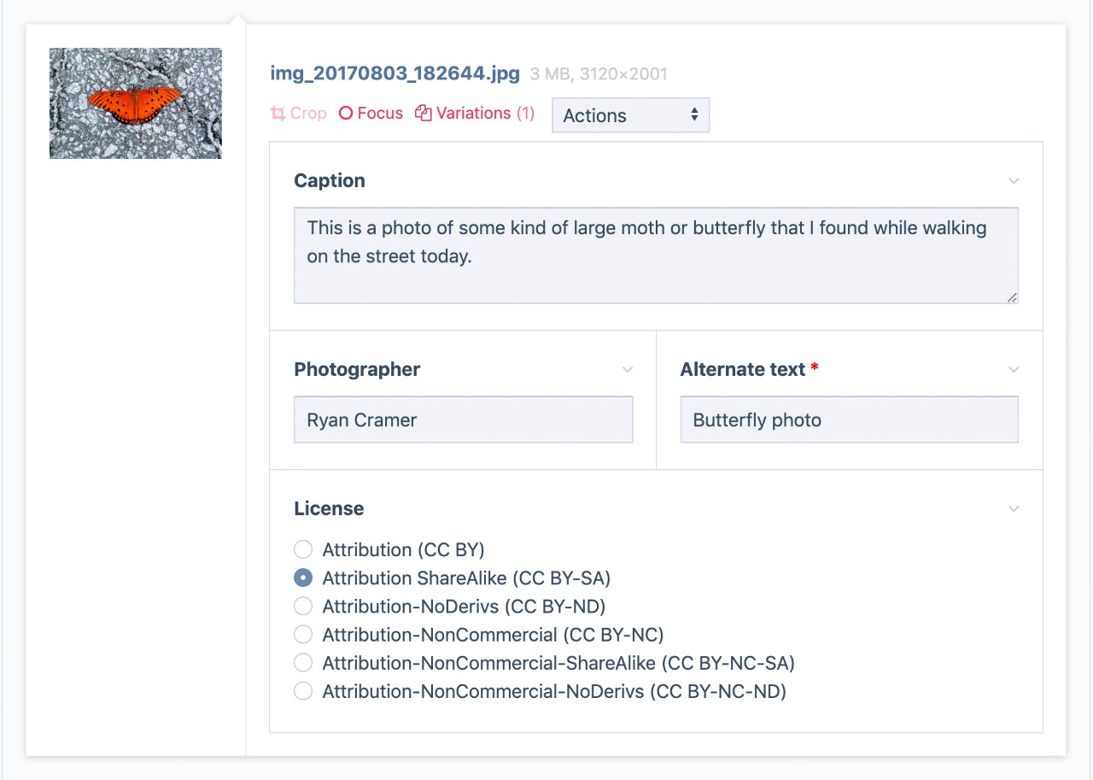Image resolution: width=1093 pixels, height=780 pixels.
Task: Click into the Caption text area
Action: 656,255
